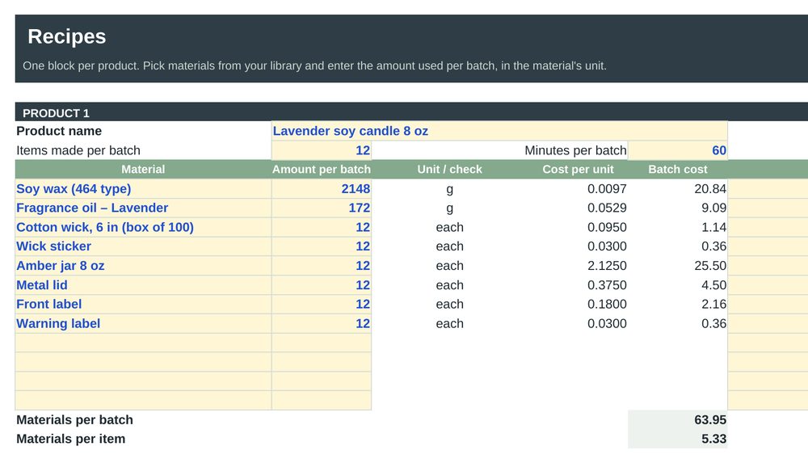Select the product name cell Lavender soy candle
The image size is (808, 463).
pyautogui.click(x=499, y=131)
